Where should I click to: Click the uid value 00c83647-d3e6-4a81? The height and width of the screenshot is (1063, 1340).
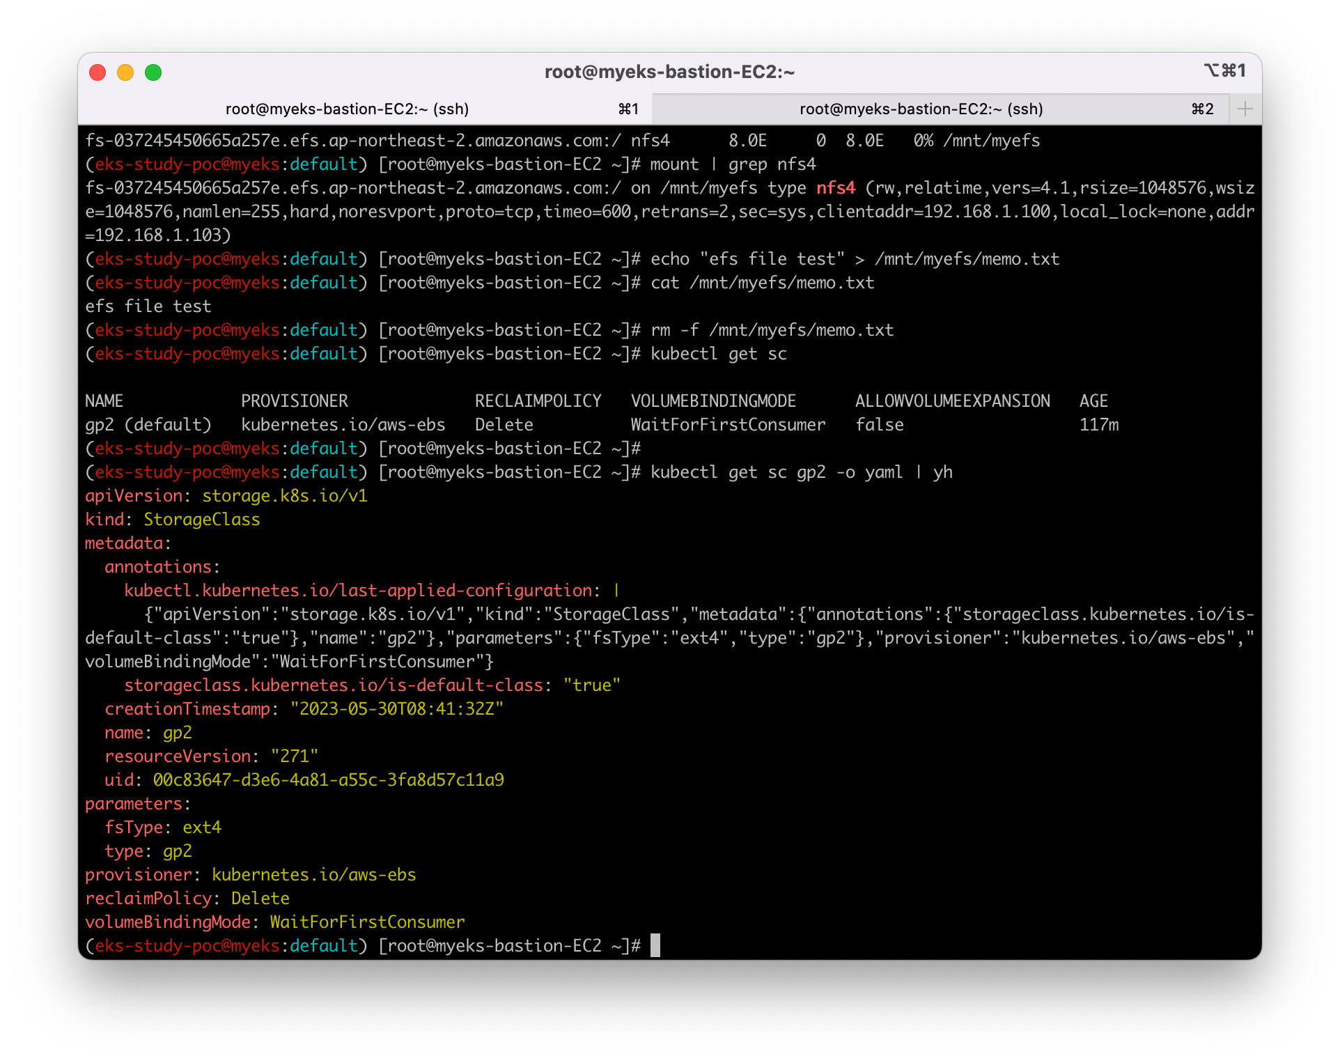[x=328, y=780]
